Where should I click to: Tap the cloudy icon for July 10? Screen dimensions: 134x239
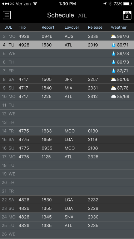[x=114, y=96]
